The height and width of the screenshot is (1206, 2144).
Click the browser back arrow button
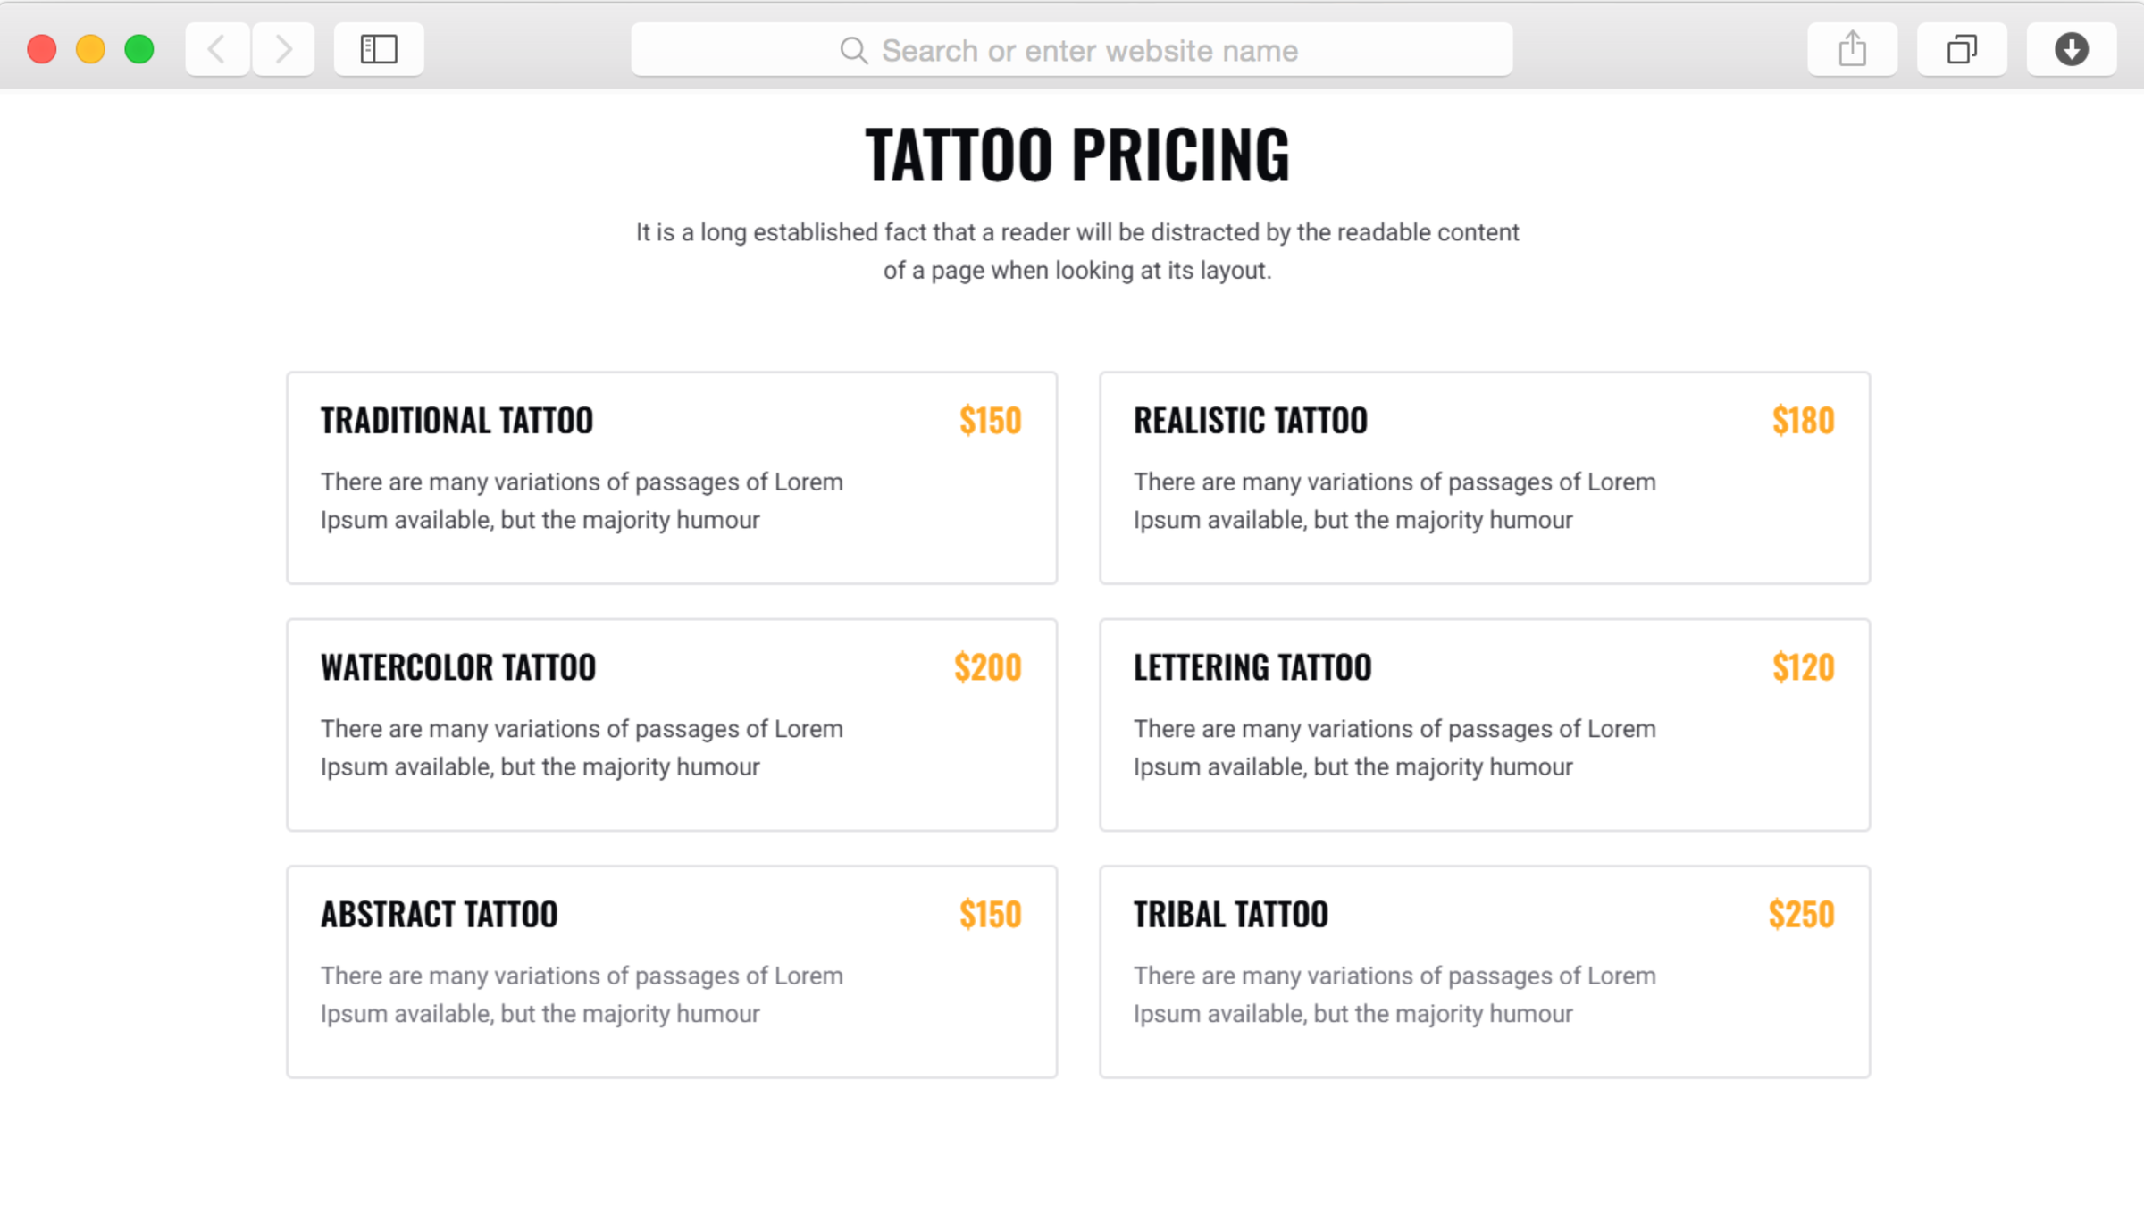pos(217,49)
